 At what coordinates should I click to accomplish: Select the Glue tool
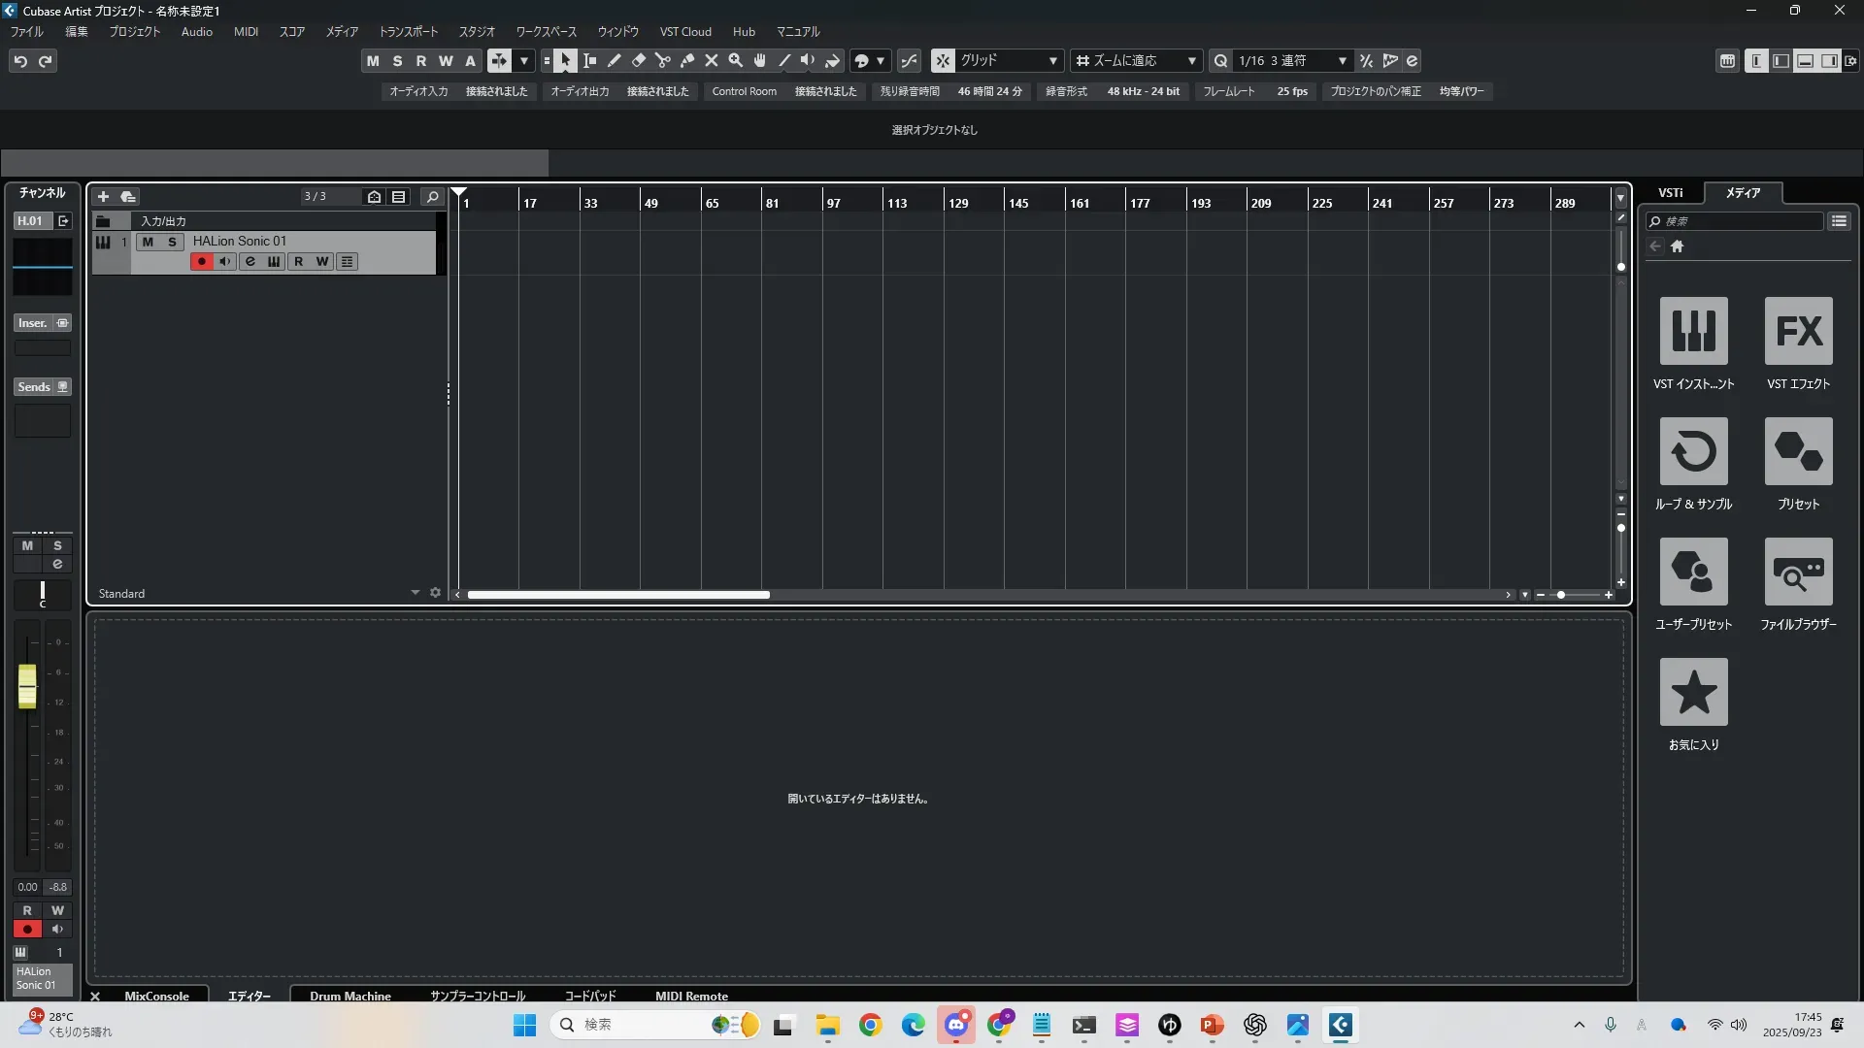click(686, 60)
